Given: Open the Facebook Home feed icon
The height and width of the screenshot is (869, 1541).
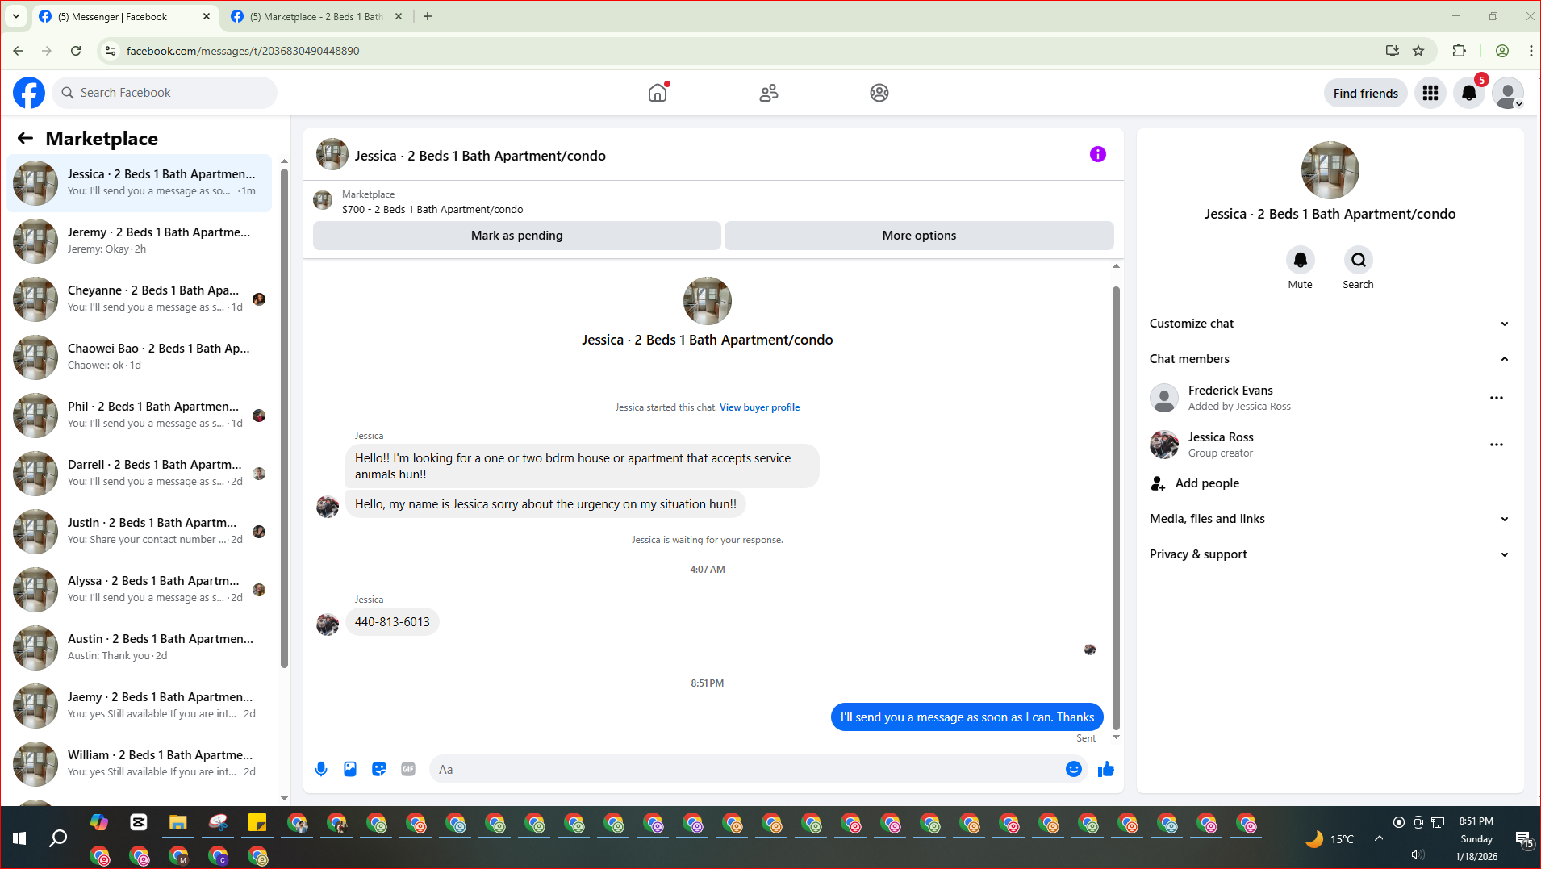Looking at the screenshot, I should 658,93.
